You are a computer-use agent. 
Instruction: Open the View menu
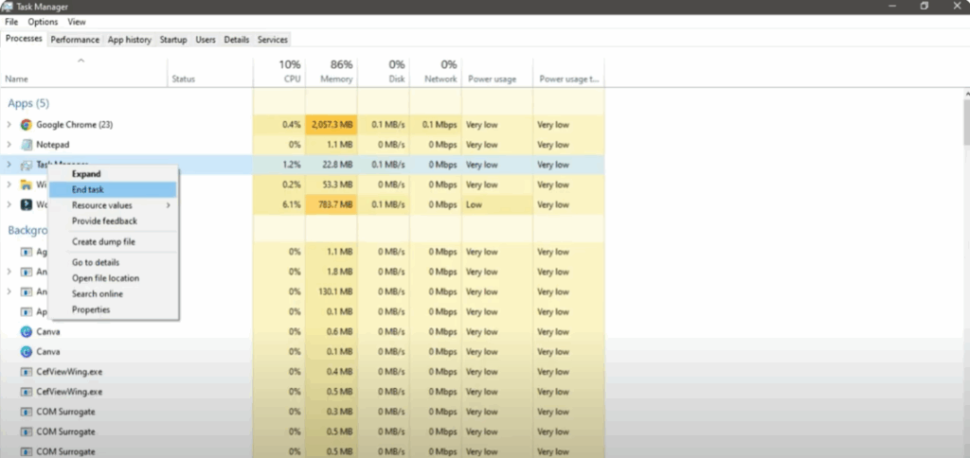77,22
